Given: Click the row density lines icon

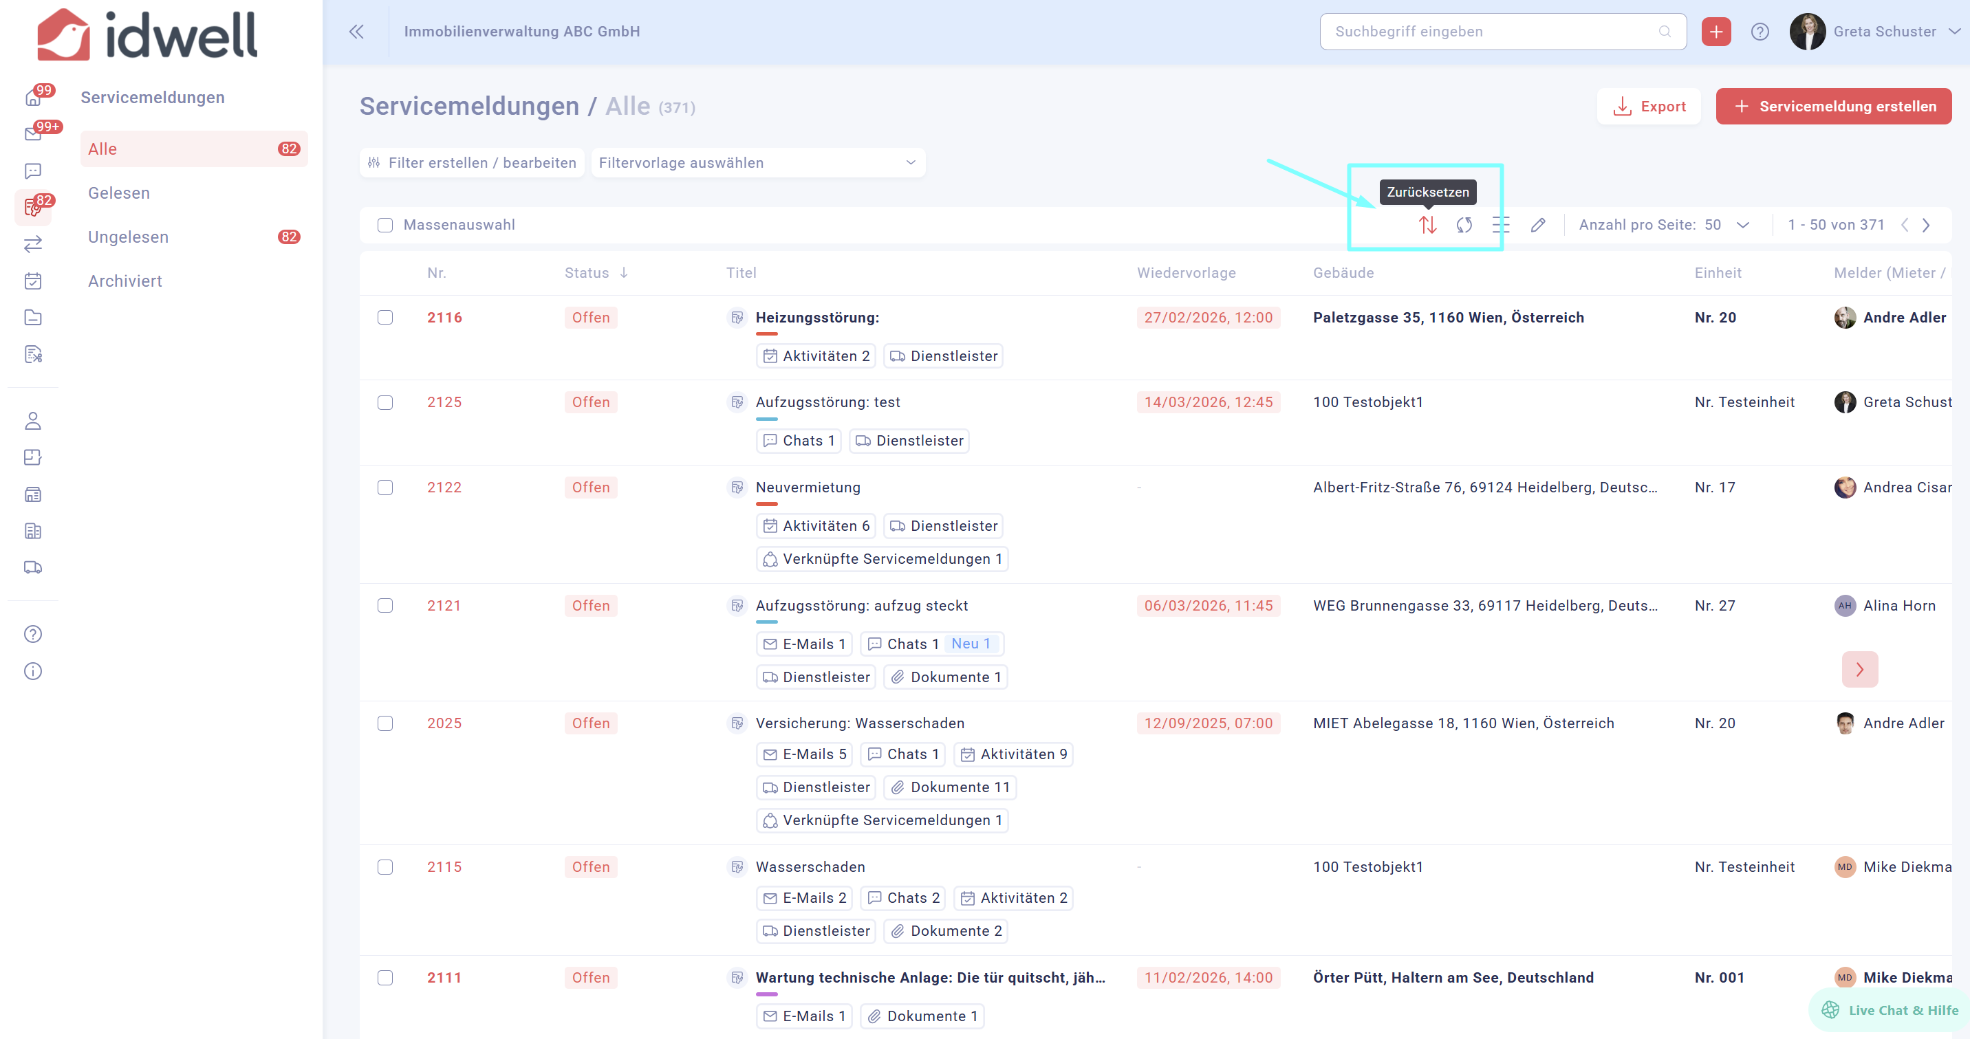Looking at the screenshot, I should (x=1500, y=225).
